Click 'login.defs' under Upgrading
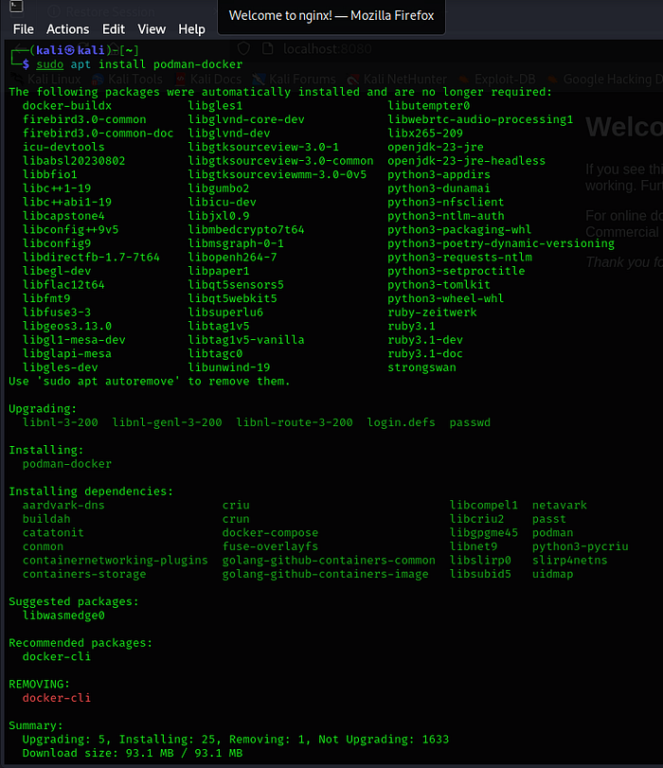This screenshot has height=768, width=663. 402,422
